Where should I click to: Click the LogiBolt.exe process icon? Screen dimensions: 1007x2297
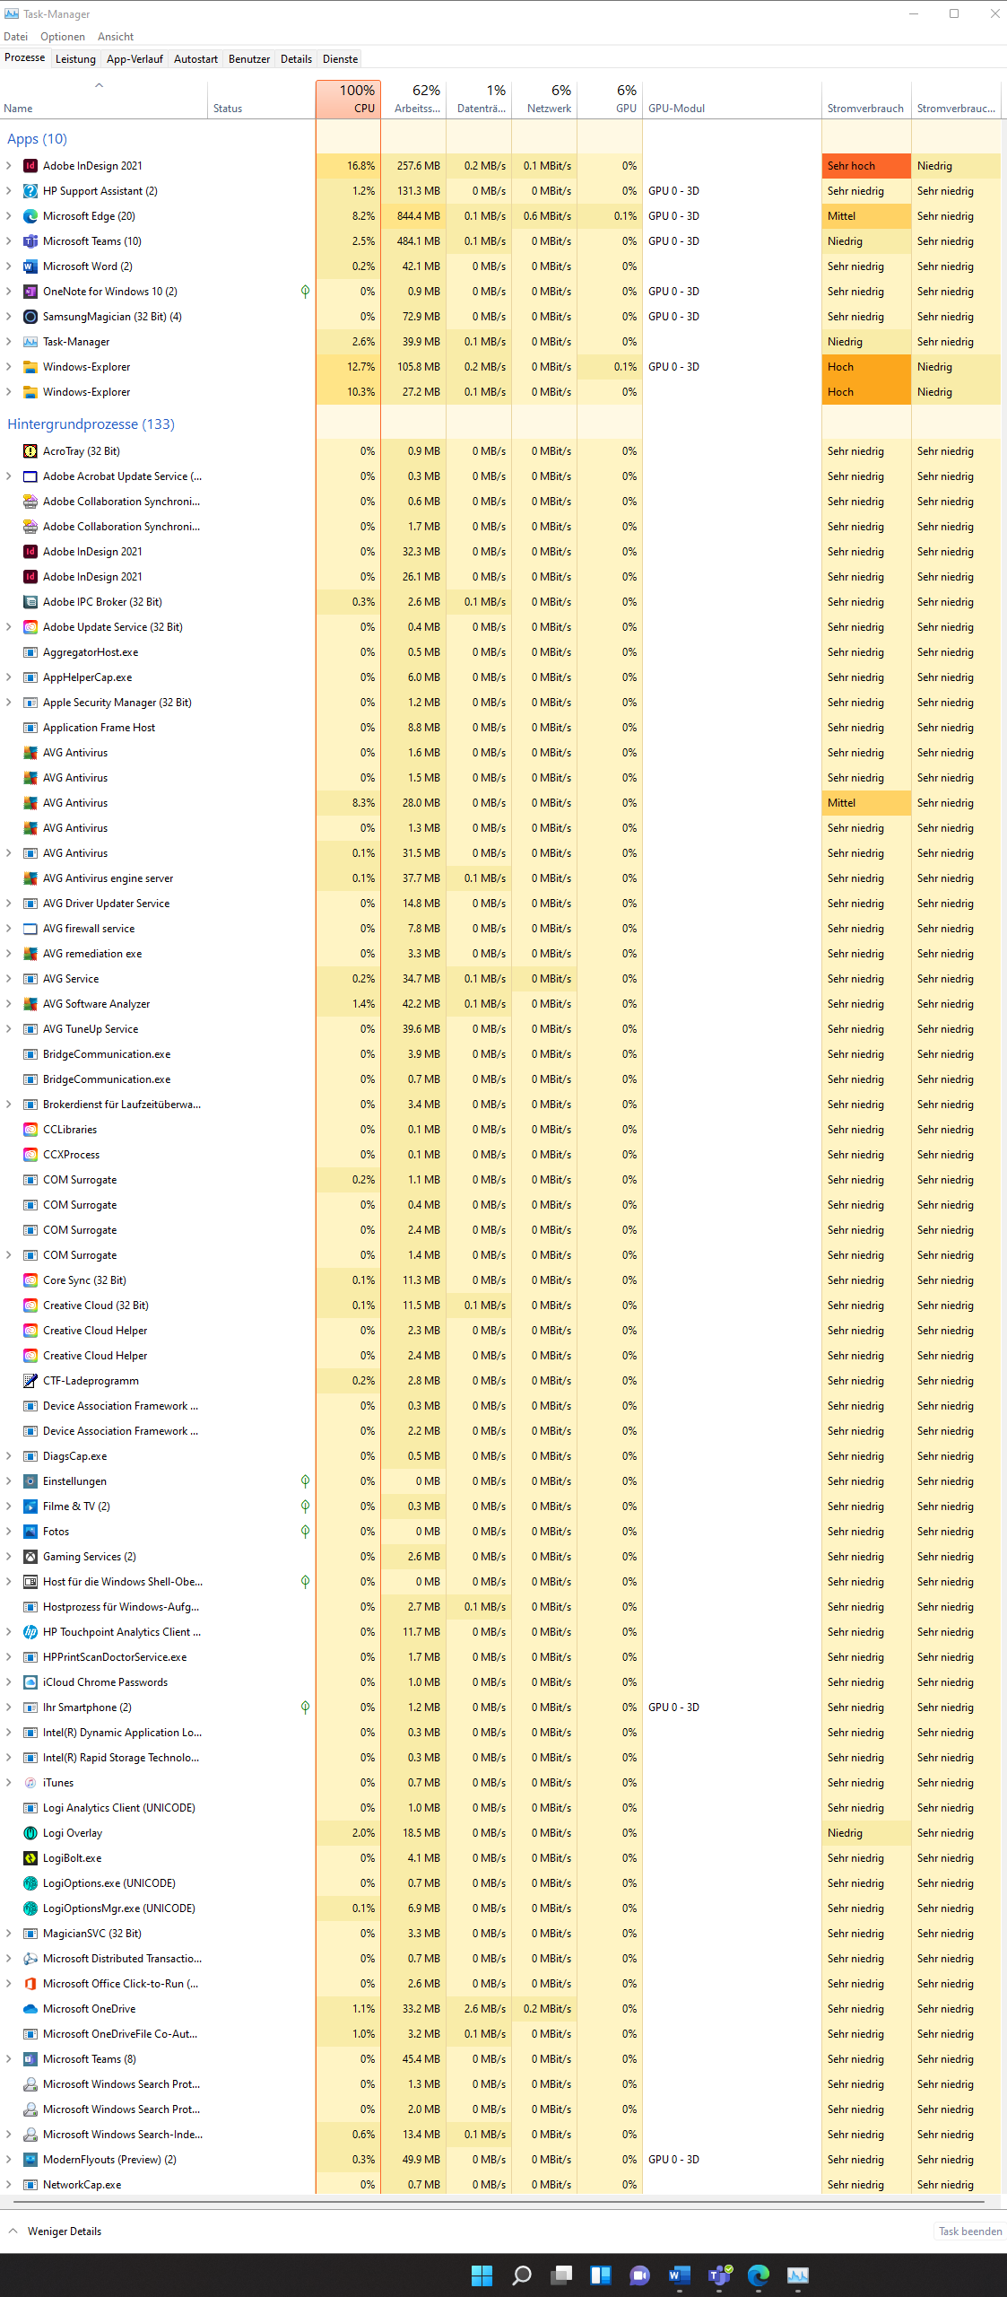[x=30, y=1858]
